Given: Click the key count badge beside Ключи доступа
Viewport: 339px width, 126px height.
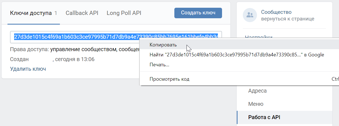Looking at the screenshot, I should click(56, 13).
